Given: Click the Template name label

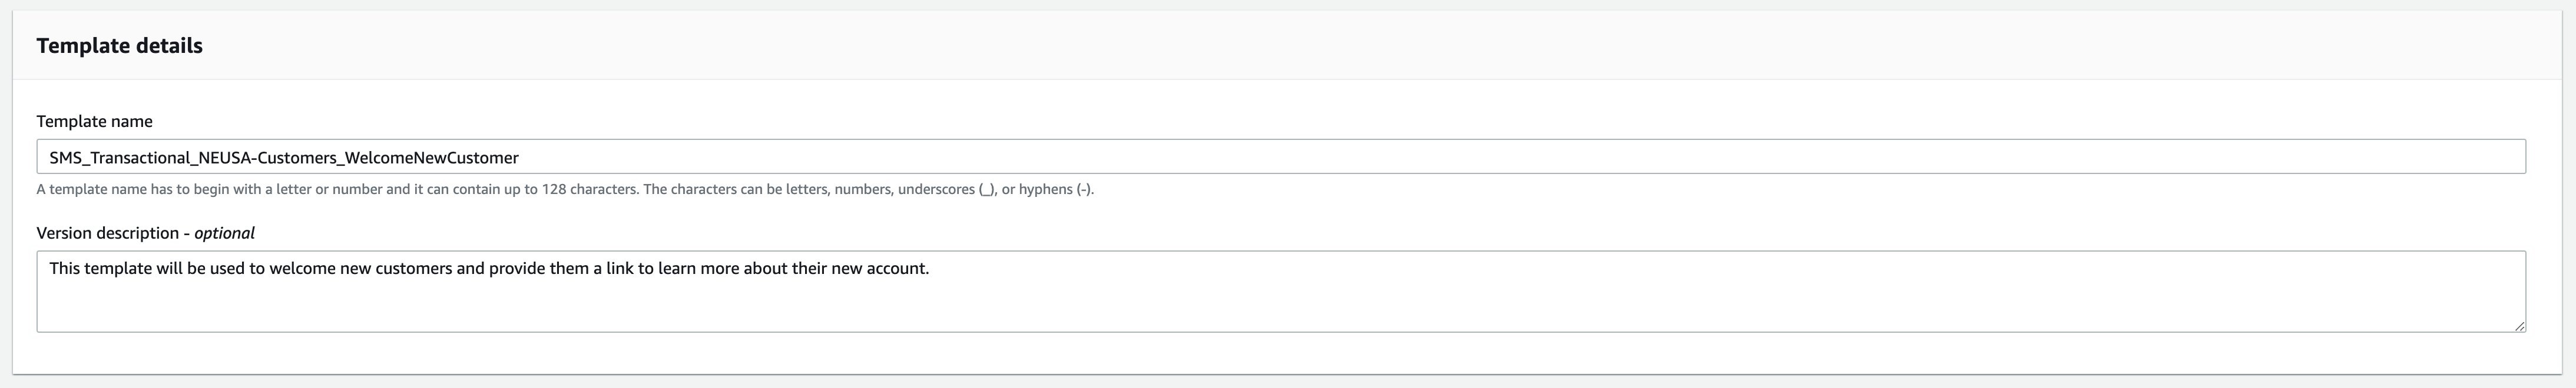Looking at the screenshot, I should [95, 121].
